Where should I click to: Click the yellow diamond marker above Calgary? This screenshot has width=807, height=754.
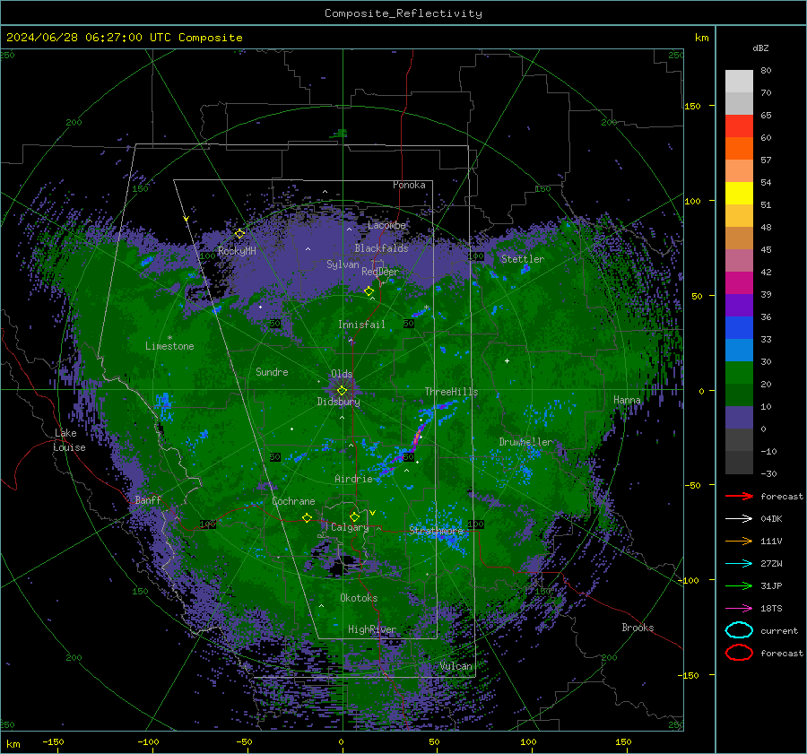coord(354,516)
